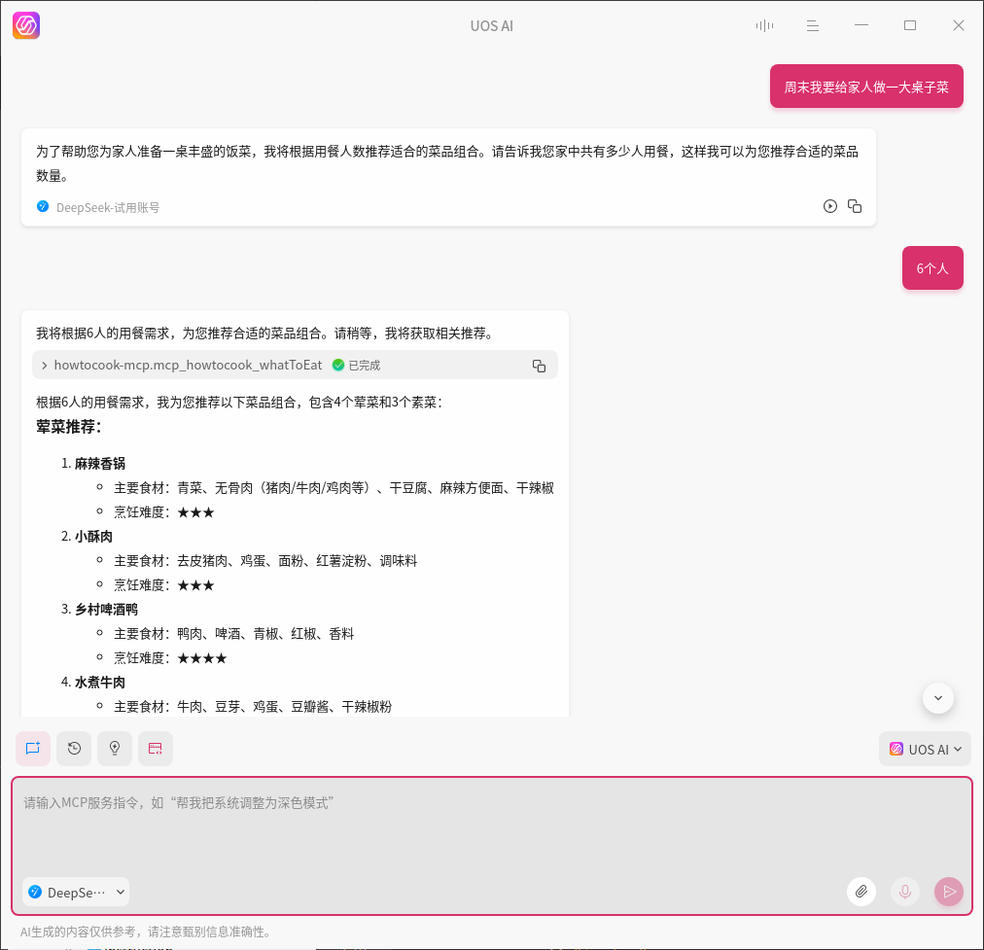Click the green "已完成" status indicator
The height and width of the screenshot is (950, 984).
click(x=357, y=366)
